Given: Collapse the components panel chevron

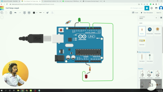Looking at the screenshot, I should (x=137, y=52).
